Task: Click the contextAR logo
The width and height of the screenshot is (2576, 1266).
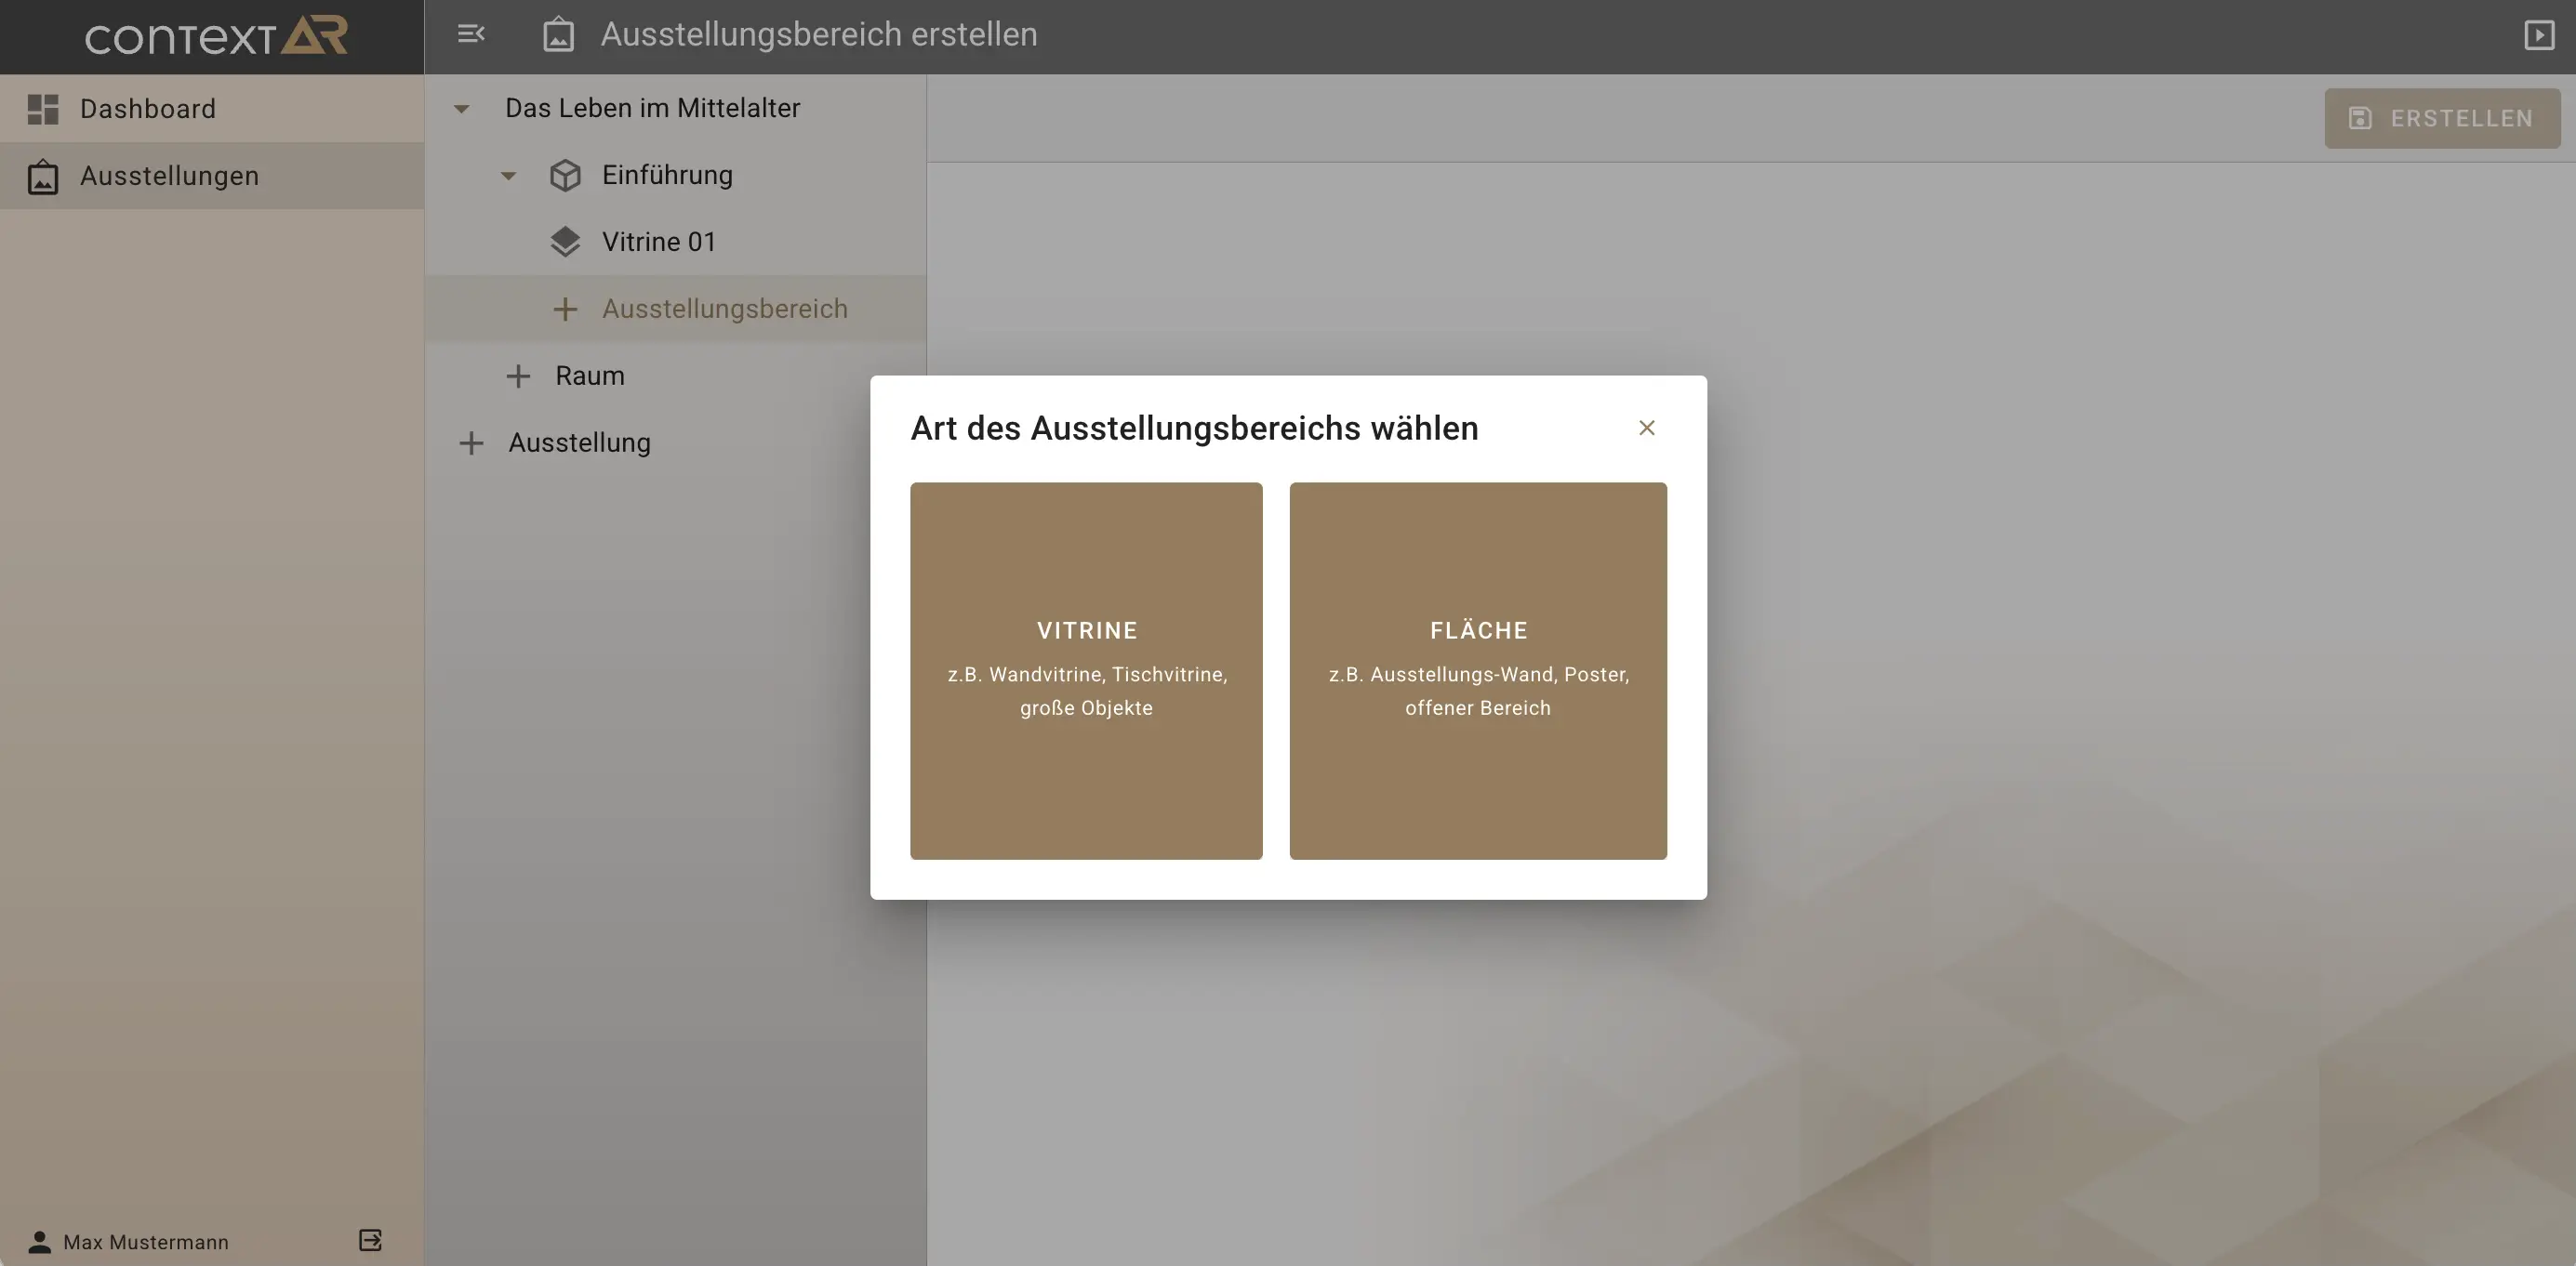Action: 215,36
